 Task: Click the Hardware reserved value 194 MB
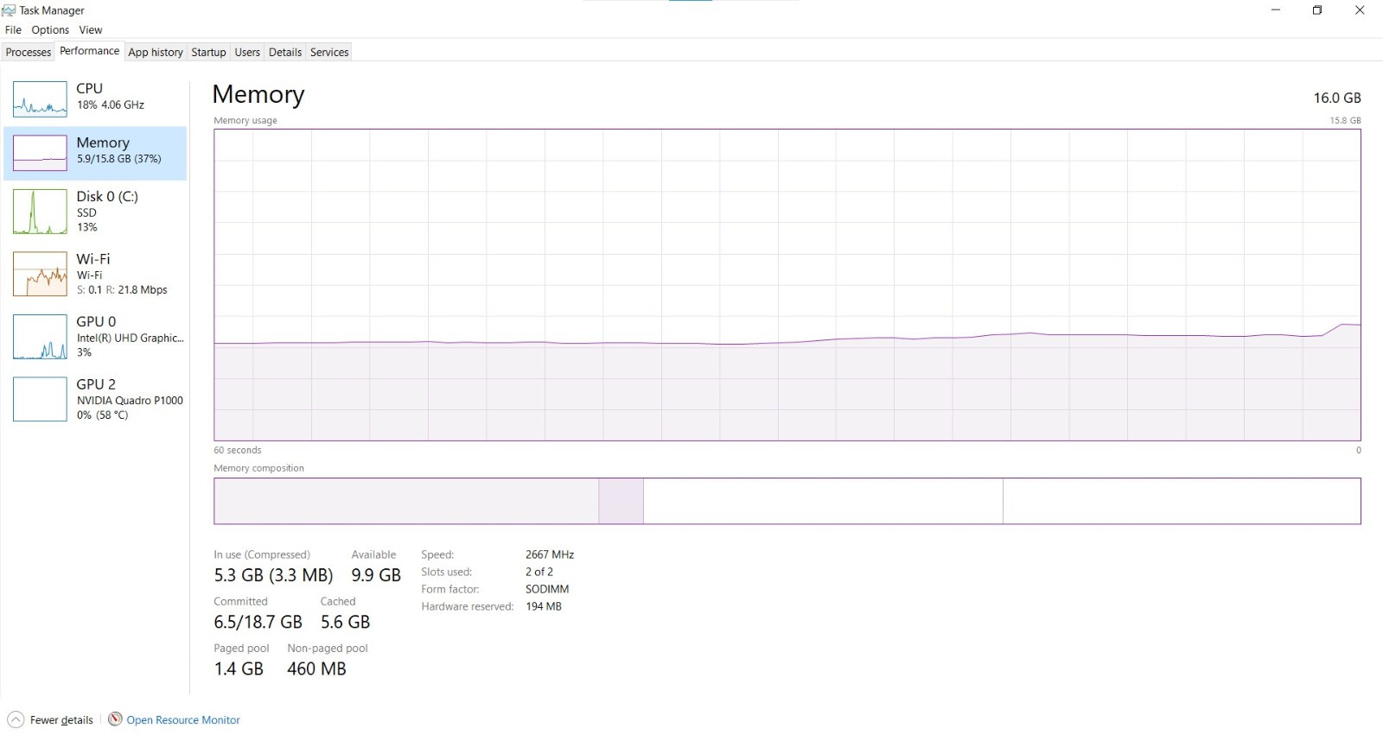click(544, 606)
